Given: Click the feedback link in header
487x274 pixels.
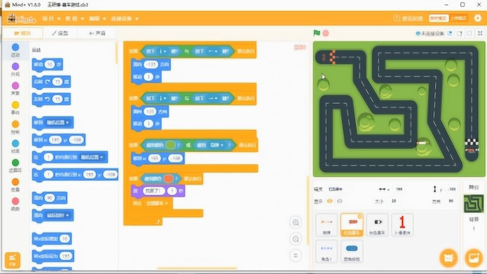Looking at the screenshot, I should pos(408,18).
